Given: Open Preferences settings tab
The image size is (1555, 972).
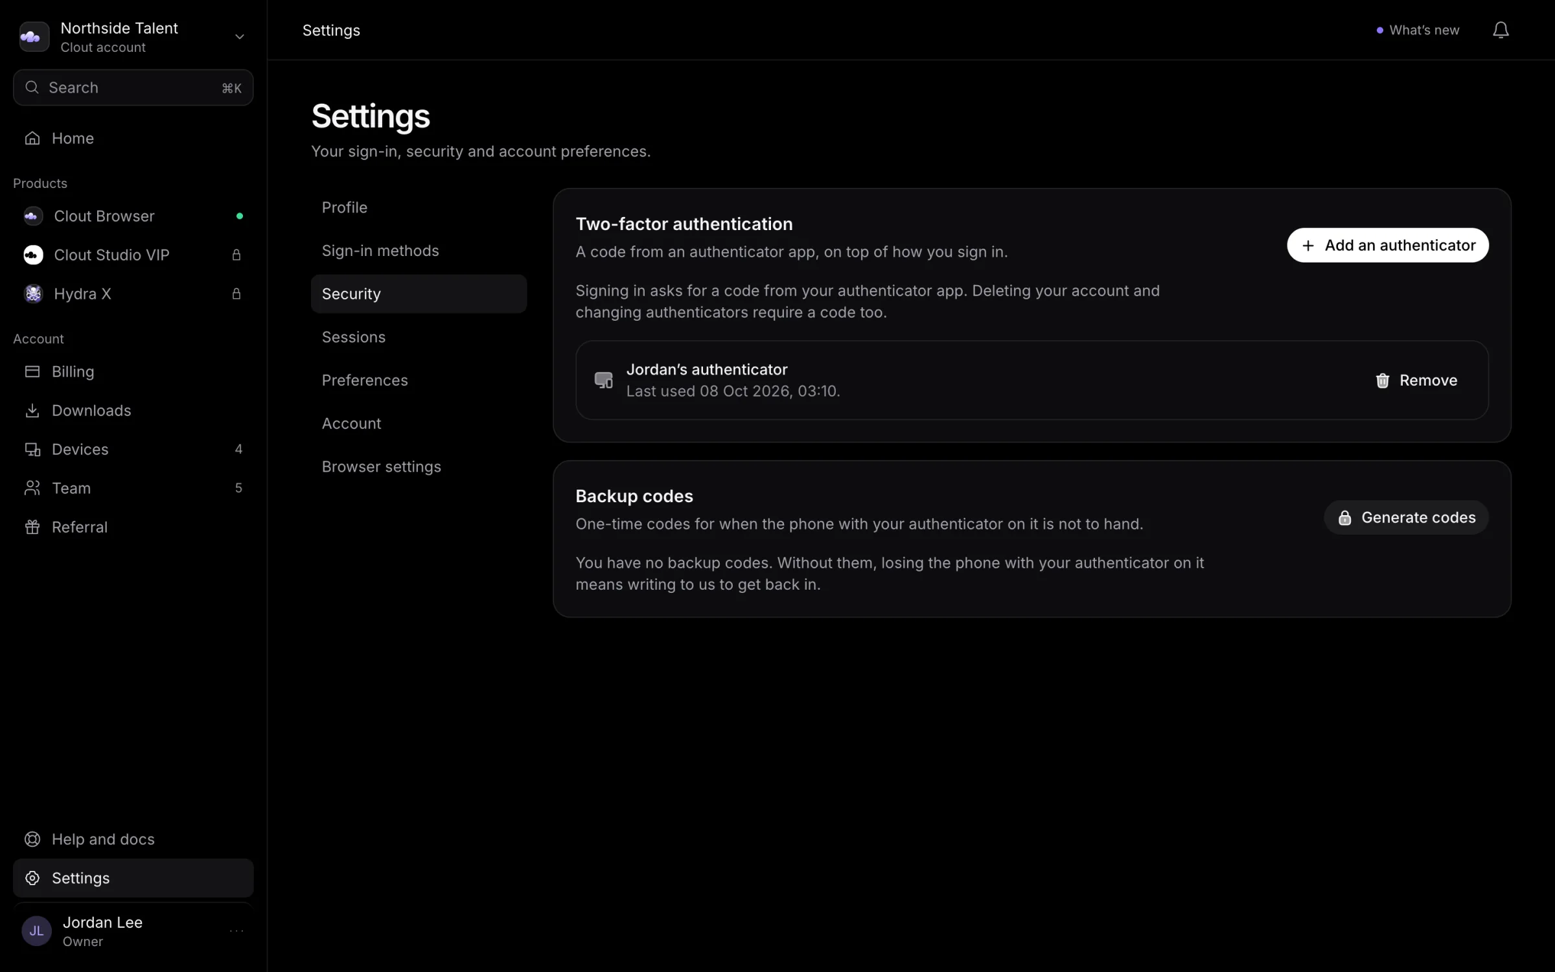Looking at the screenshot, I should pyautogui.click(x=419, y=380).
